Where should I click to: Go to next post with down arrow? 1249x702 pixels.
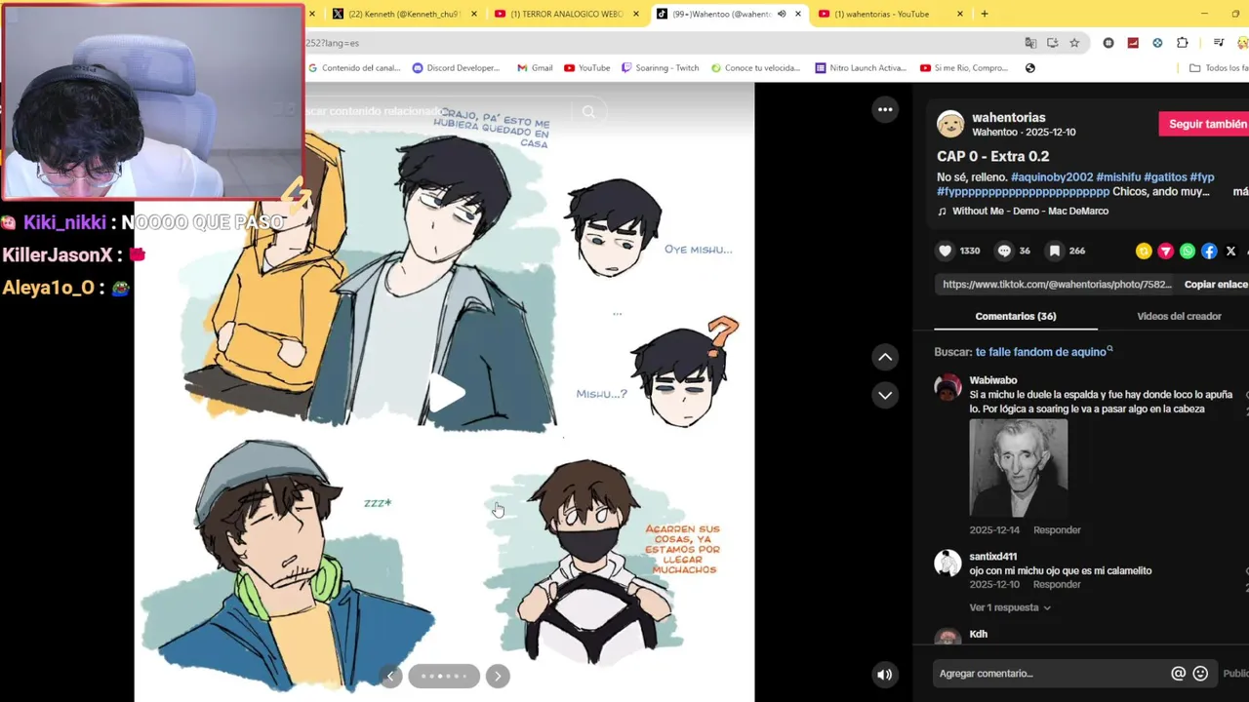(885, 395)
